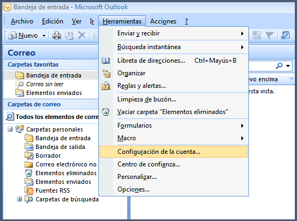Click the Libreta de direcciones book icon

tap(106, 61)
